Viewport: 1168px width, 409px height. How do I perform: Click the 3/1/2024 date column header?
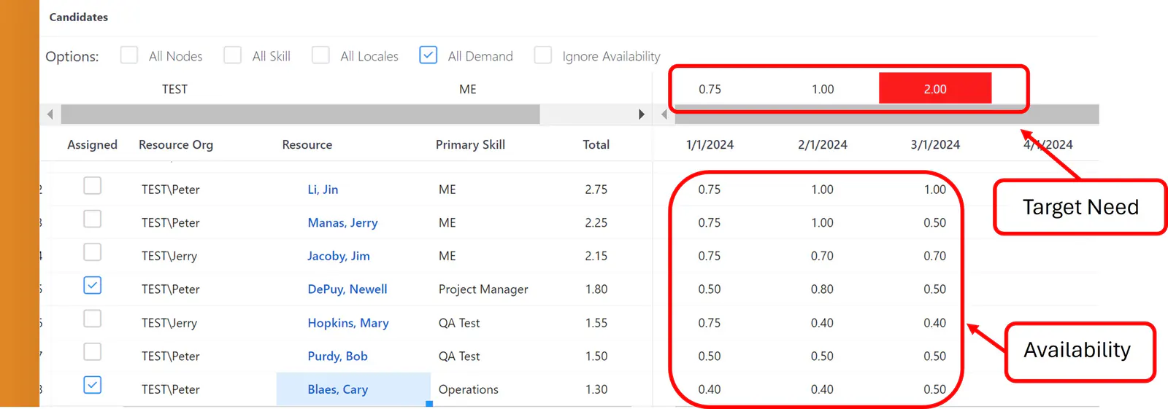tap(935, 144)
